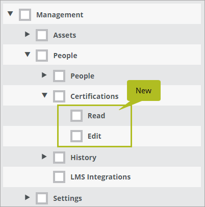
Task: Expand the History node arrow
Action: click(44, 157)
